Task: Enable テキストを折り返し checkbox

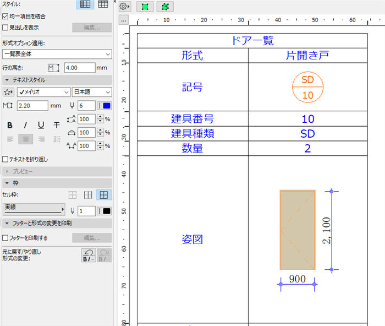Action: click(5, 159)
